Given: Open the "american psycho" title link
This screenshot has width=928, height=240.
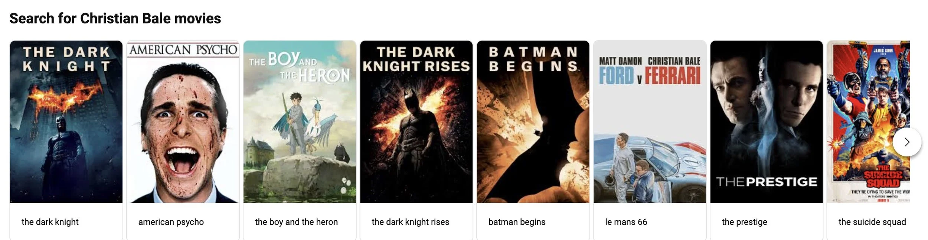Looking at the screenshot, I should click(x=171, y=222).
